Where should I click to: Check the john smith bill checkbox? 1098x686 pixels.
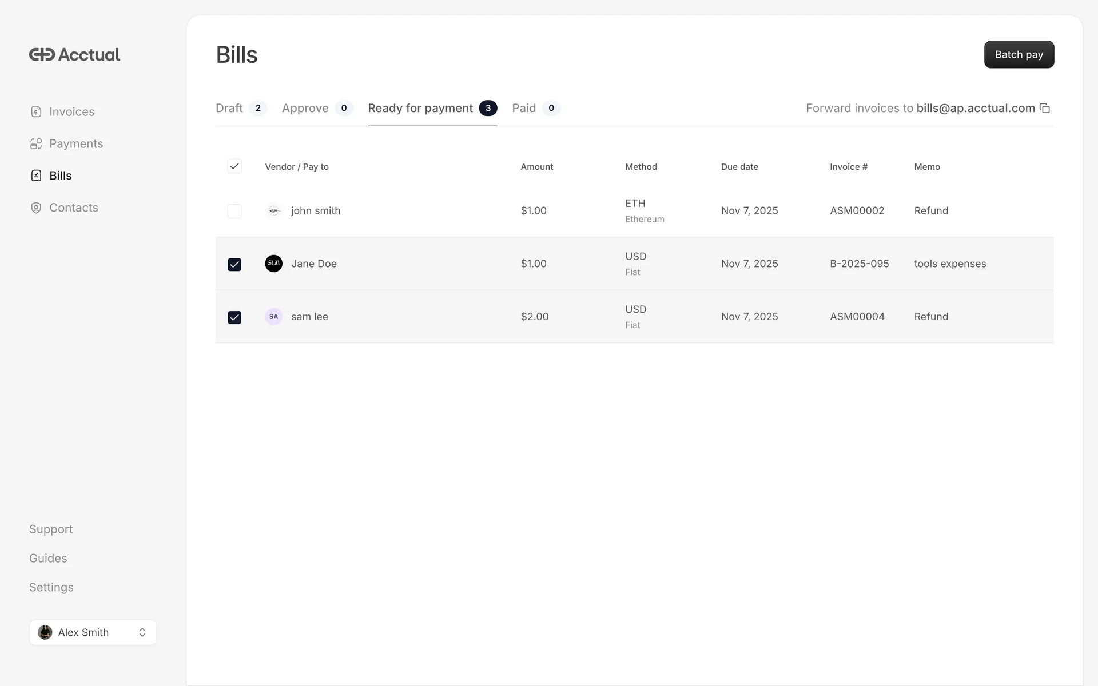pyautogui.click(x=234, y=211)
